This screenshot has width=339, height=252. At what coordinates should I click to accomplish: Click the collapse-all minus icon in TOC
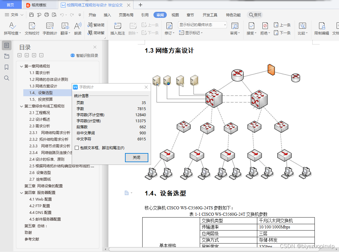tap(41, 55)
